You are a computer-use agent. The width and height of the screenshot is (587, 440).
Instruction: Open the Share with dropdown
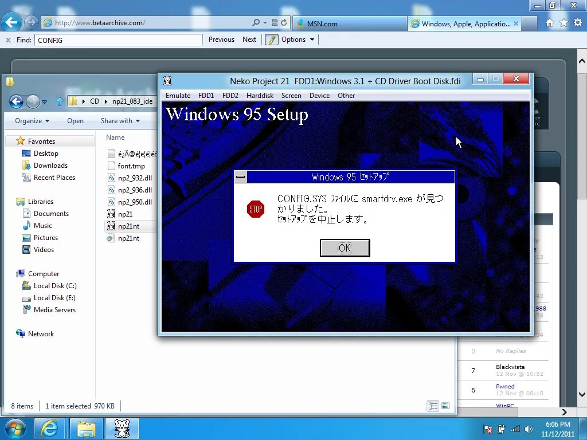(x=120, y=121)
